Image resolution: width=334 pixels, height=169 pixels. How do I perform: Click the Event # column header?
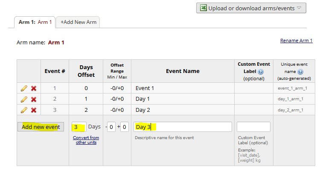(x=55, y=71)
